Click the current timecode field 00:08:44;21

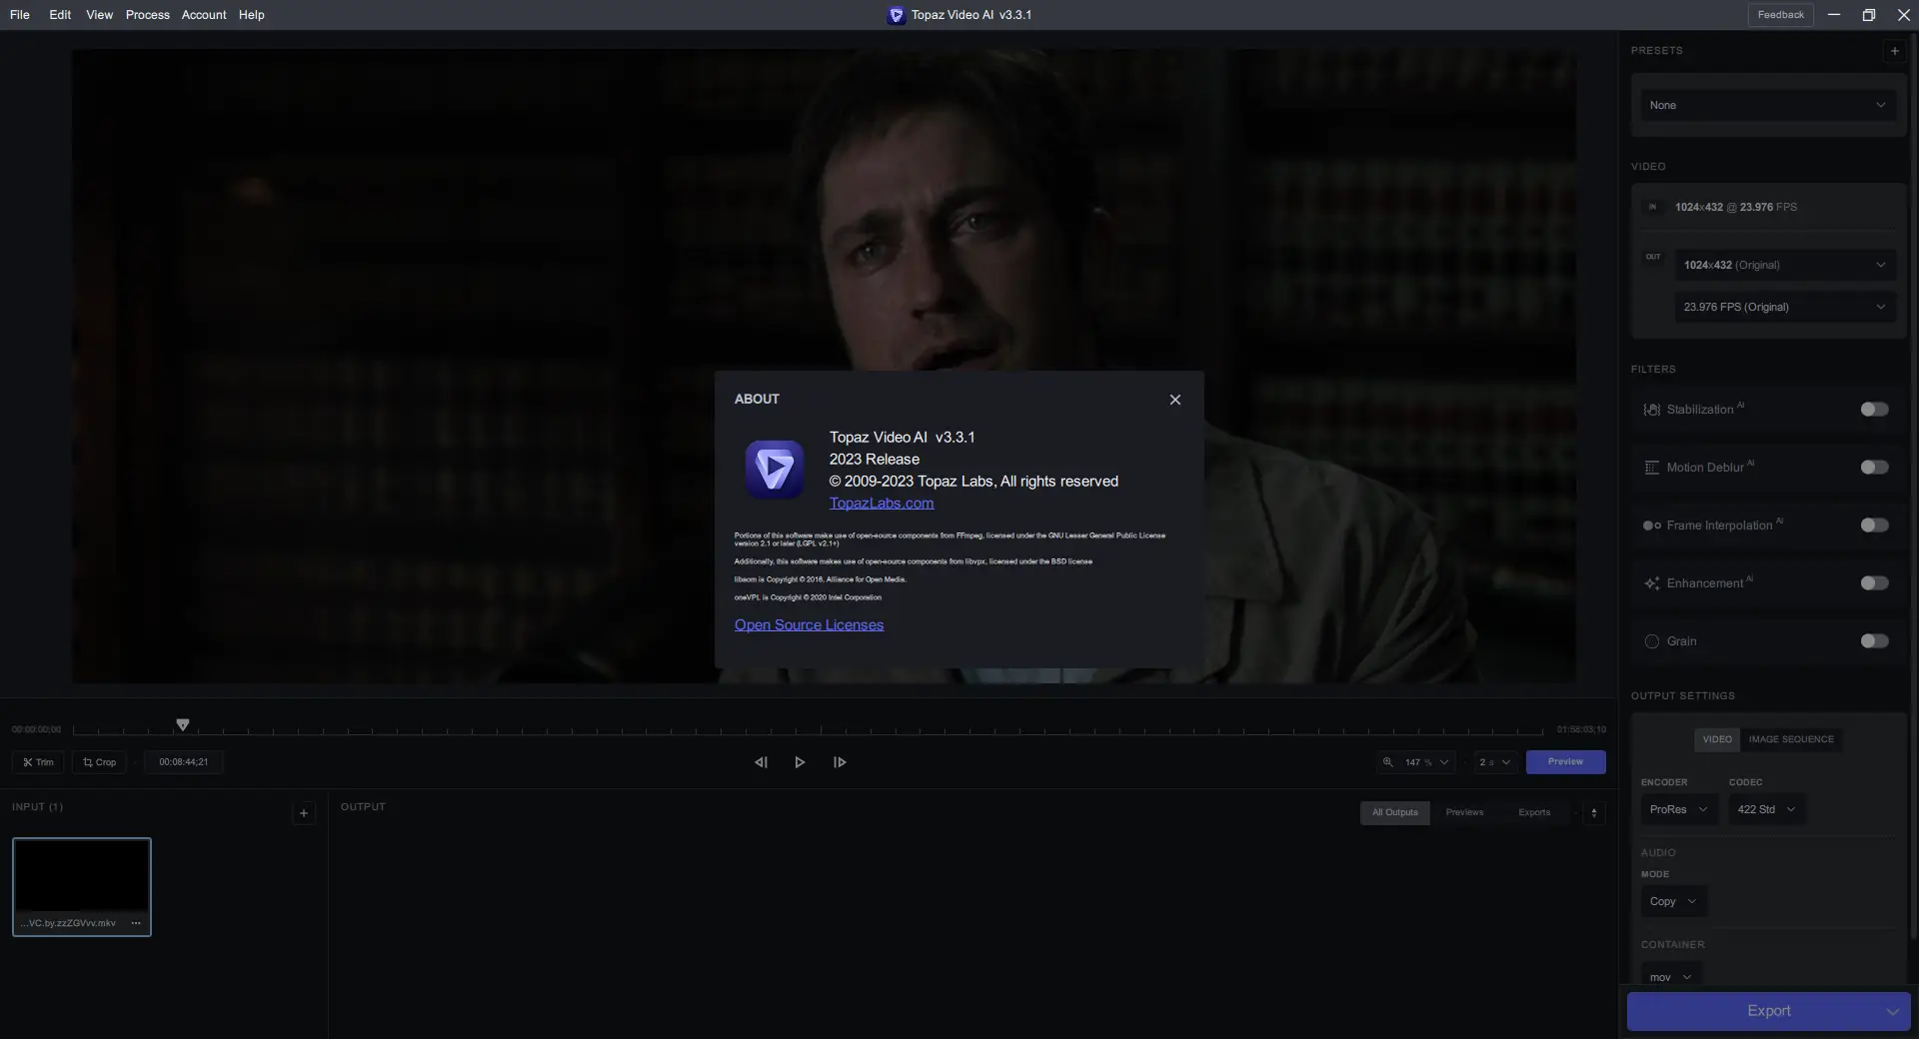tap(184, 762)
